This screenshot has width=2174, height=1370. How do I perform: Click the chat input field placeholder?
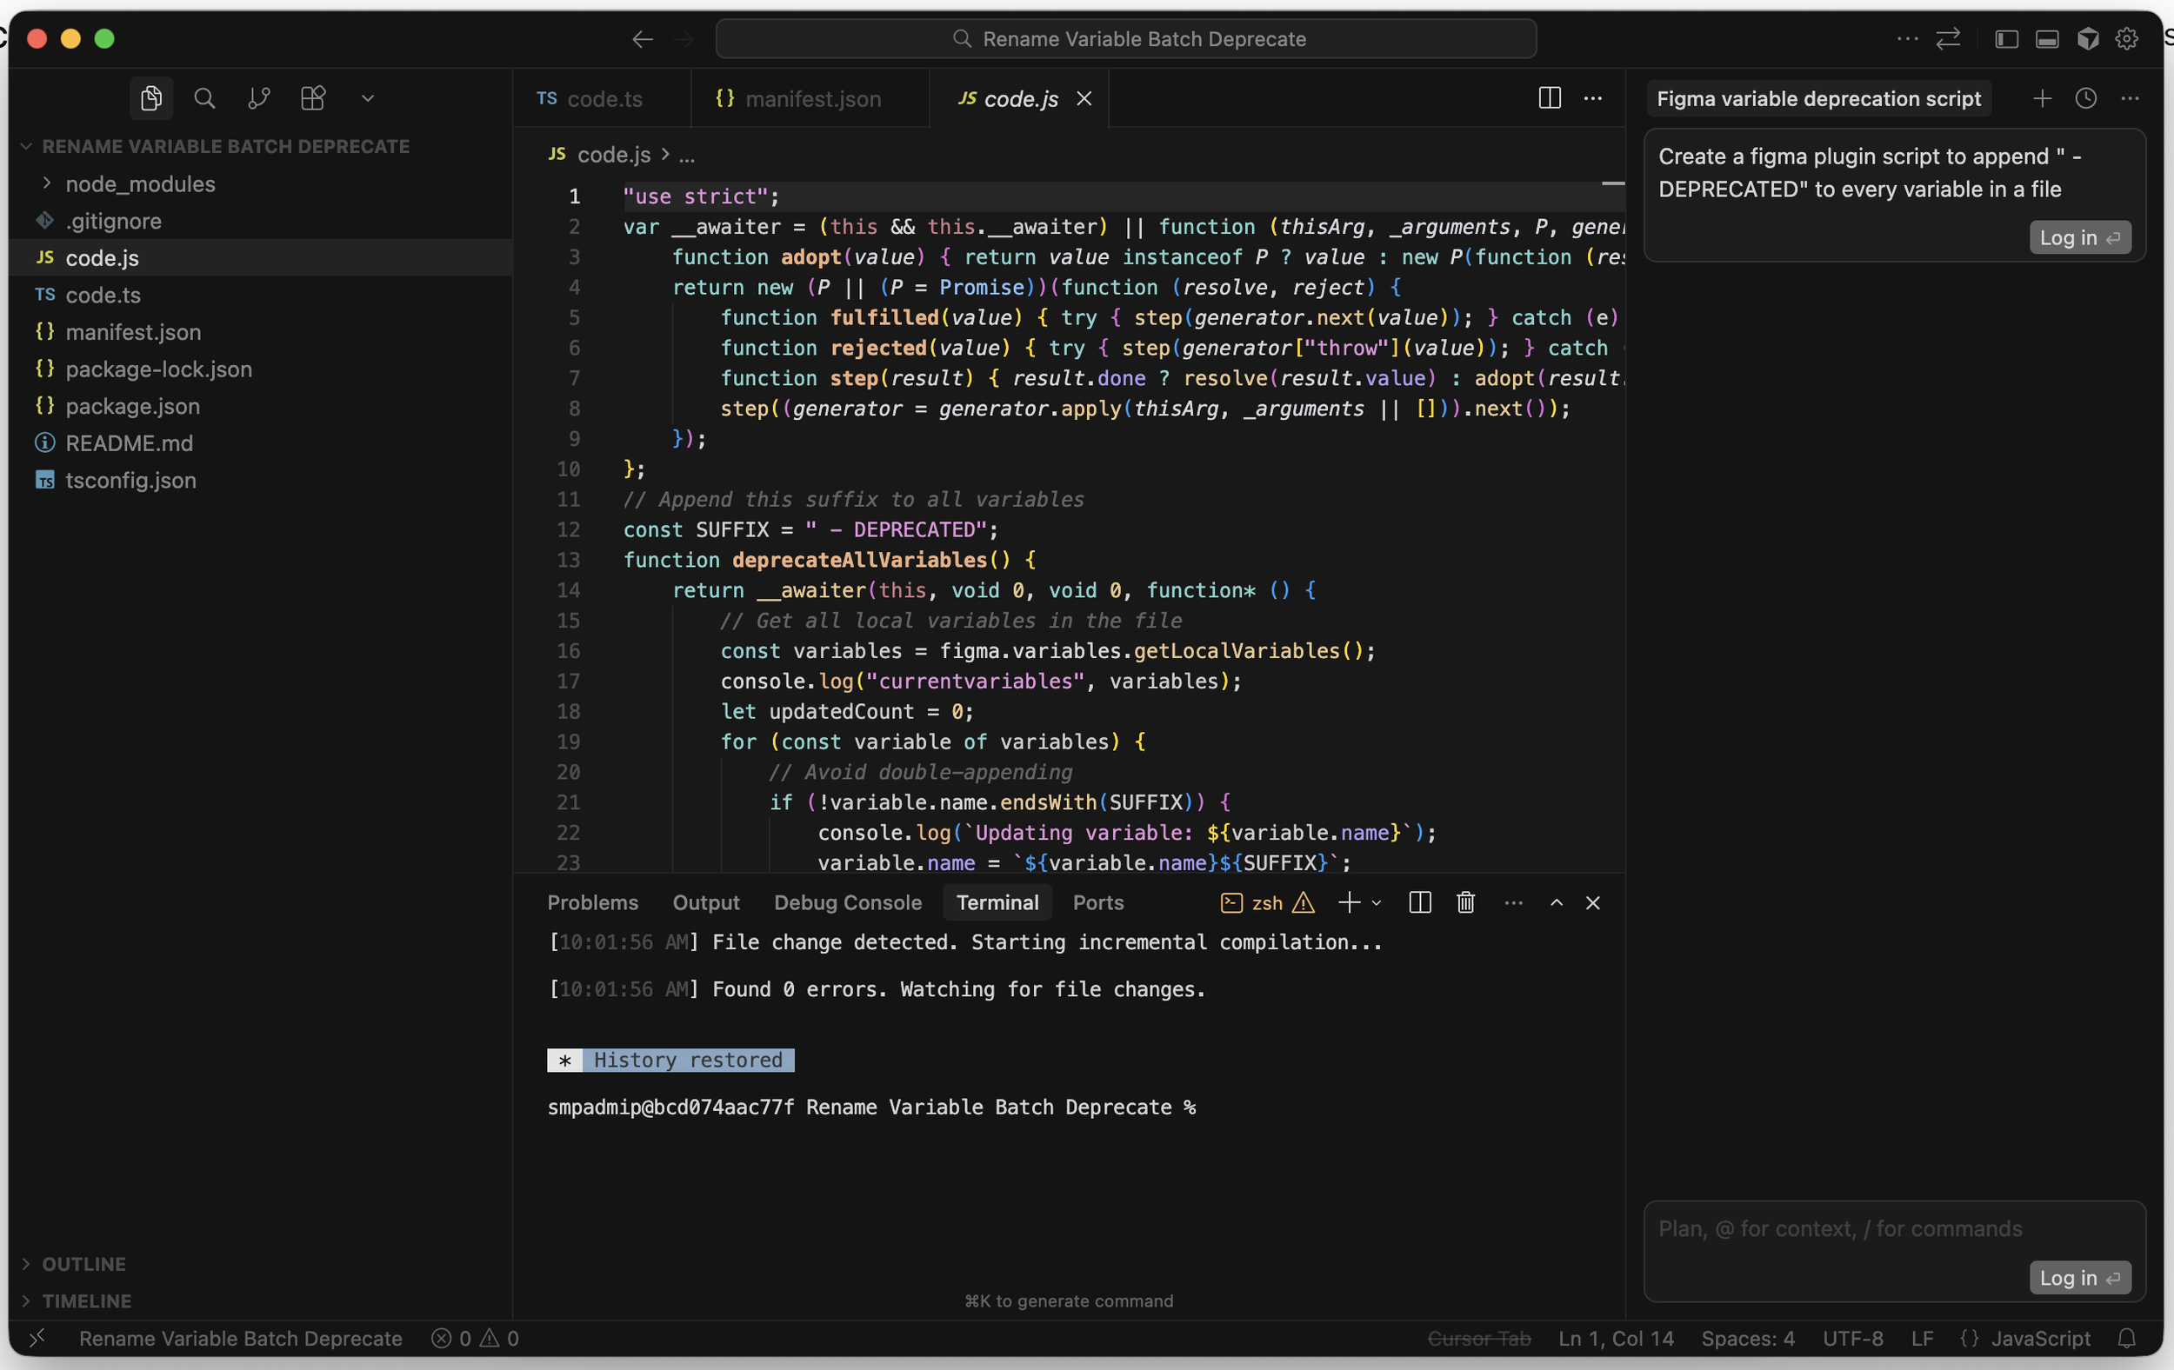[1840, 1228]
